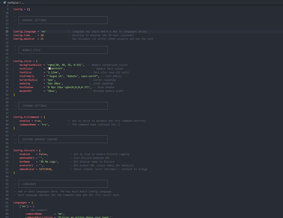Click the GENERAL SETTINGS comment header
283x218 pixels.
pyautogui.click(x=34, y=20)
